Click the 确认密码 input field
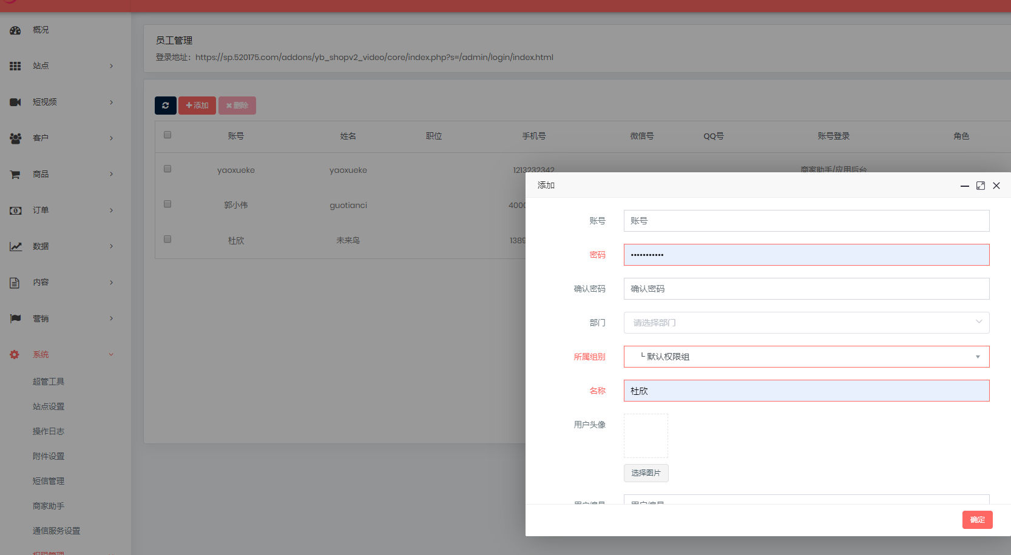Screen dimensions: 1011x555 [806, 289]
